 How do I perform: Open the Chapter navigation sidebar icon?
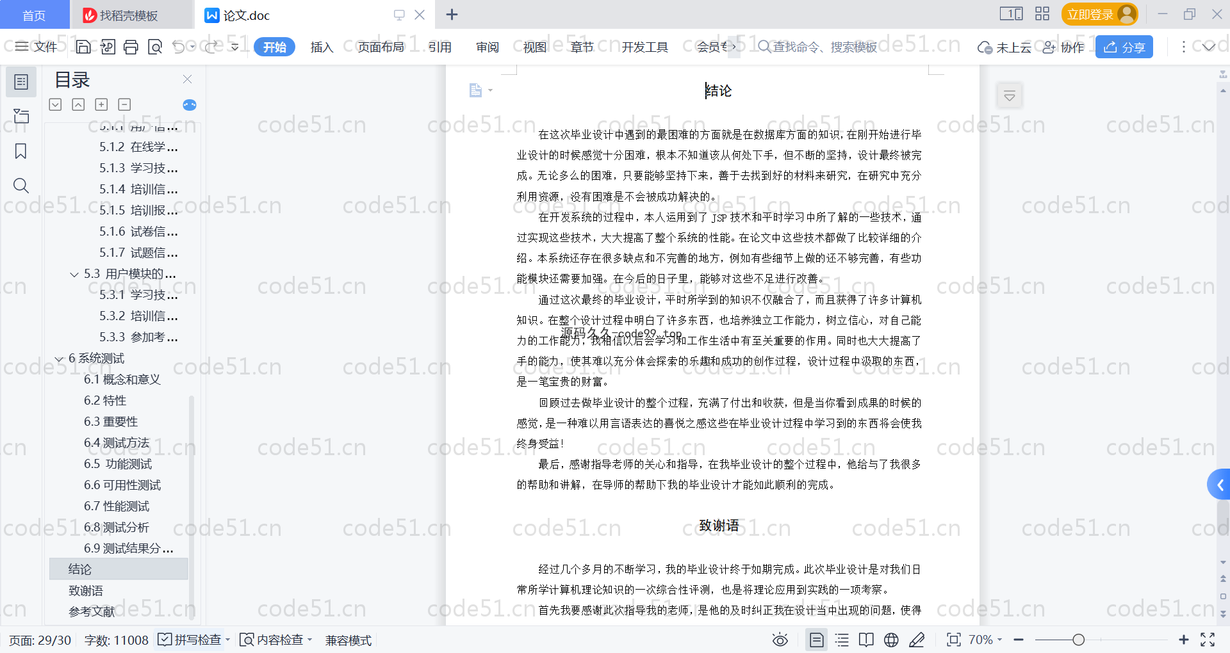[21, 116]
